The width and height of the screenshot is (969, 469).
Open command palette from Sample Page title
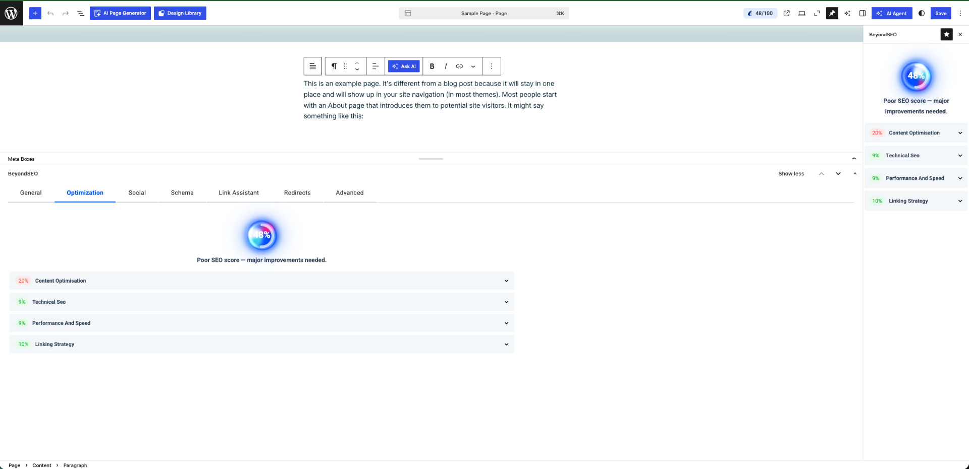point(484,13)
